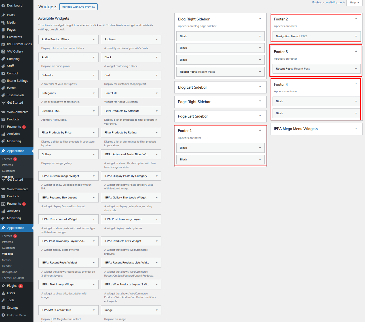
Task: Click the Users person icon
Action: point(3,293)
